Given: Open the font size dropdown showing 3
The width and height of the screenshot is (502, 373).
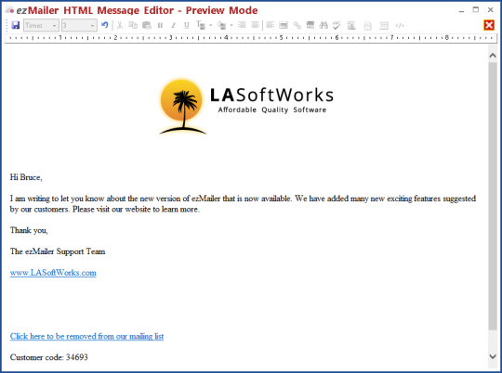Looking at the screenshot, I should tap(79, 25).
